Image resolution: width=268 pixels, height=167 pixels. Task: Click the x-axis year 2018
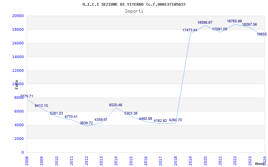pos(176,161)
